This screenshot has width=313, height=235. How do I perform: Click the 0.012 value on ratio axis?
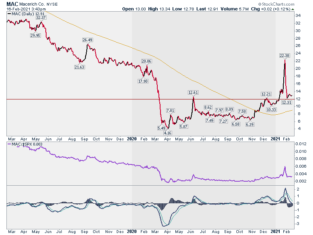(x=301, y=144)
